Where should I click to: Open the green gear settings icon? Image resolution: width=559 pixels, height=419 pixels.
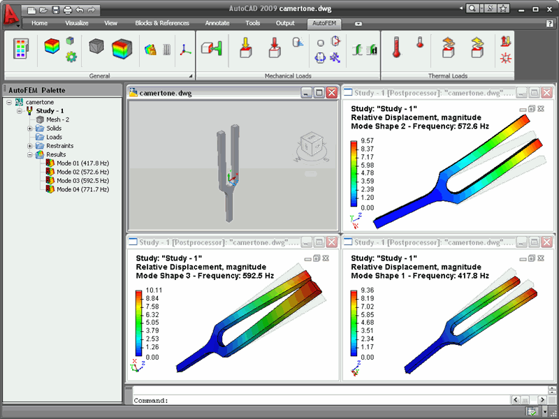71,57
